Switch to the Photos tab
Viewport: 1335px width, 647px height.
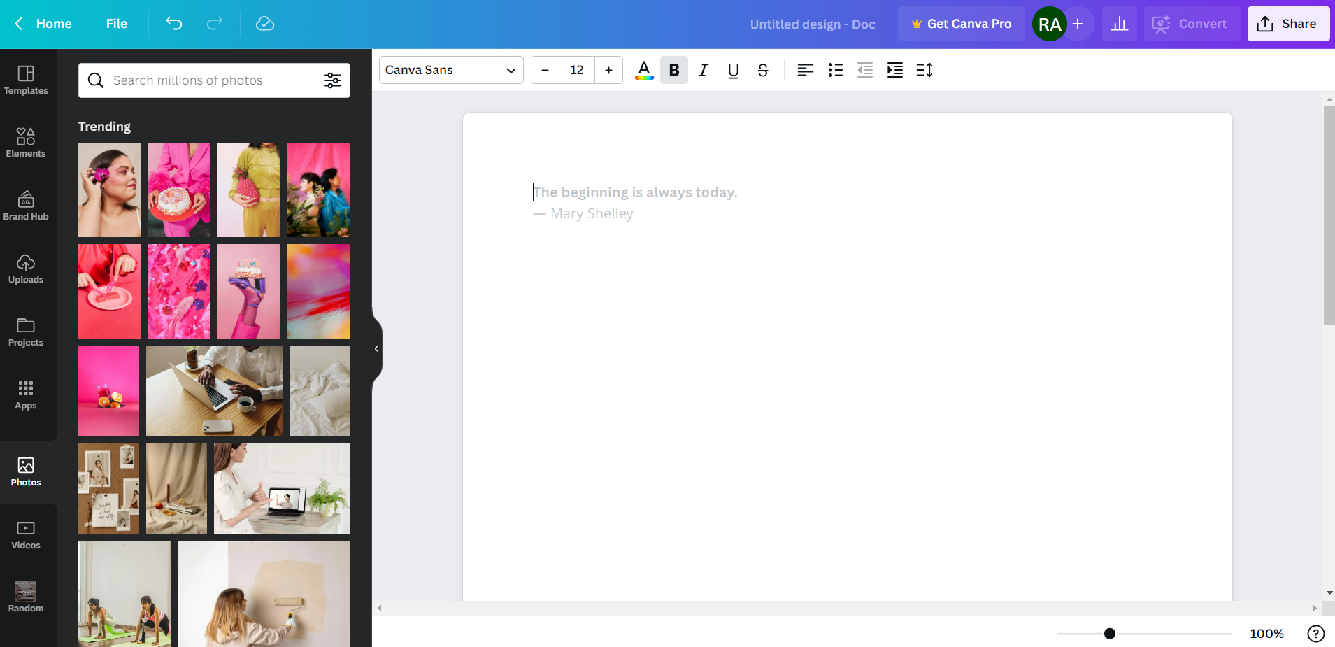(x=26, y=471)
